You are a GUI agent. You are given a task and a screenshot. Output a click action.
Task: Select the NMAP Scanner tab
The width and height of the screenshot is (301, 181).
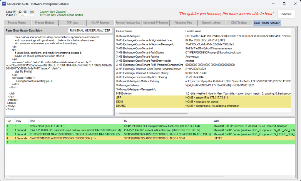pyautogui.click(x=100, y=23)
